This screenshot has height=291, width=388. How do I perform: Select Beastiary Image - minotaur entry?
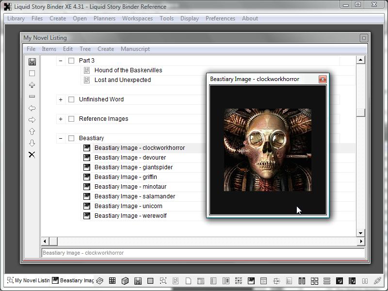pyautogui.click(x=130, y=187)
